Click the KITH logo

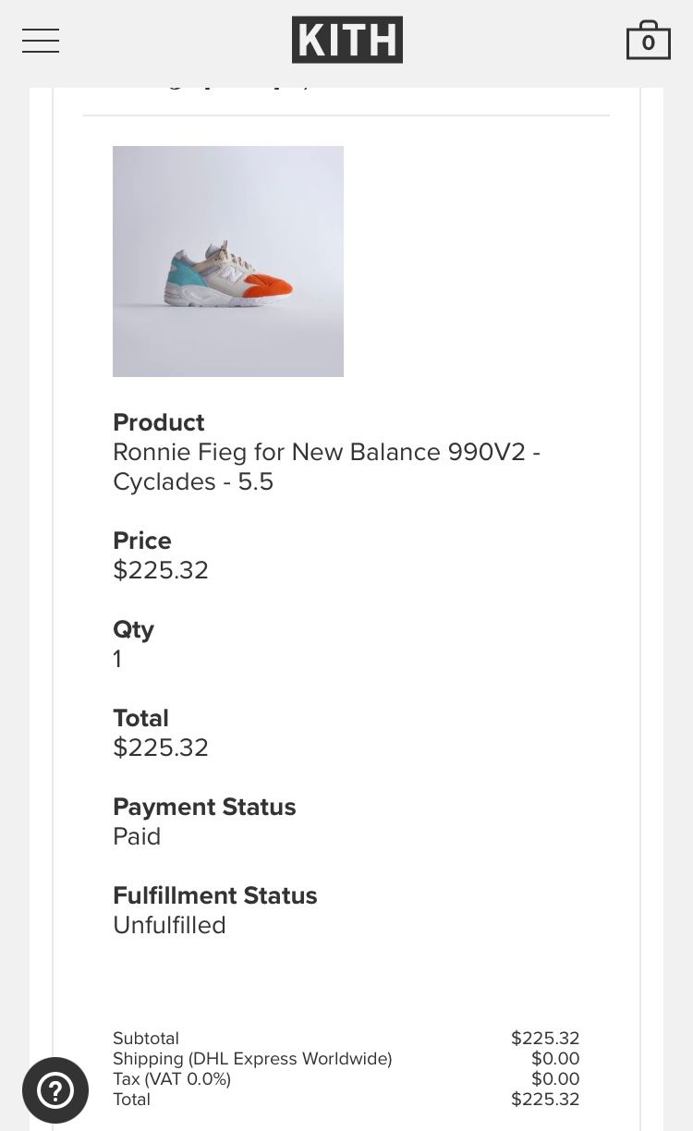pyautogui.click(x=347, y=40)
